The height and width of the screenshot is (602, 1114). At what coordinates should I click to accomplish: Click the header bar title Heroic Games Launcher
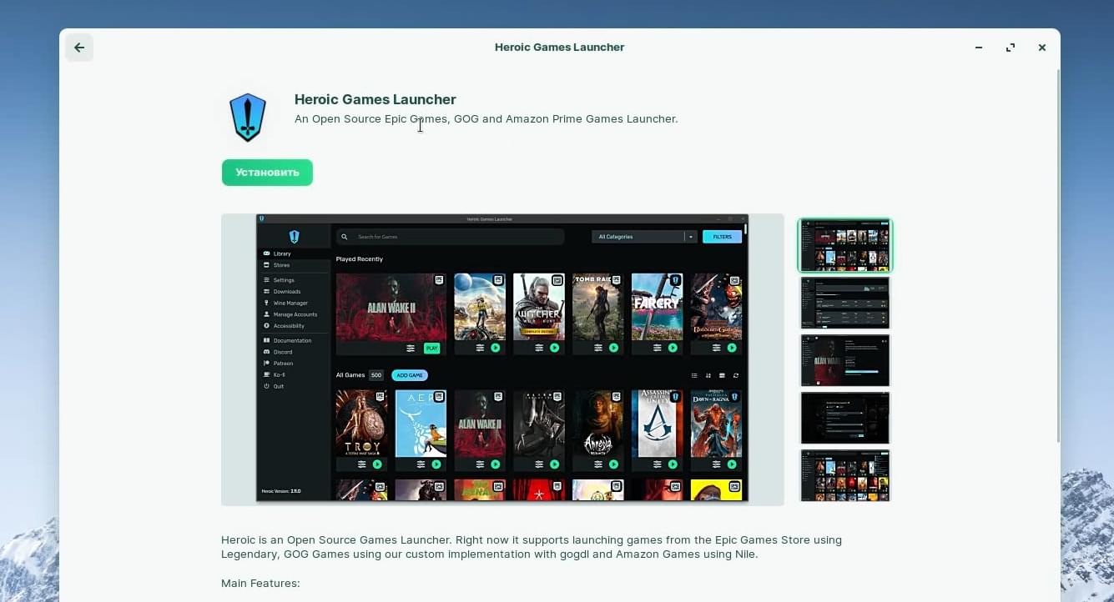pyautogui.click(x=559, y=48)
